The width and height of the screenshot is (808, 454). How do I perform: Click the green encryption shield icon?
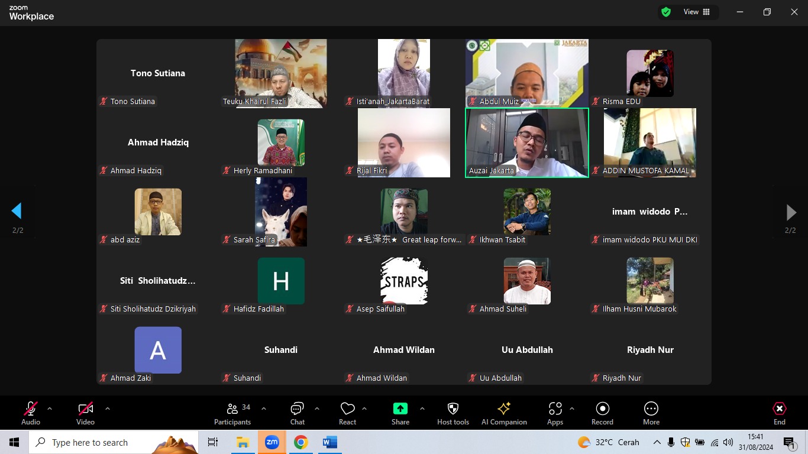666,12
